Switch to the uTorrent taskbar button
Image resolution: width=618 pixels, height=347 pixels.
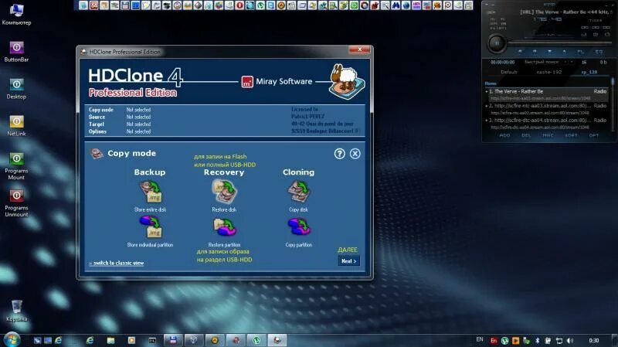256,340
